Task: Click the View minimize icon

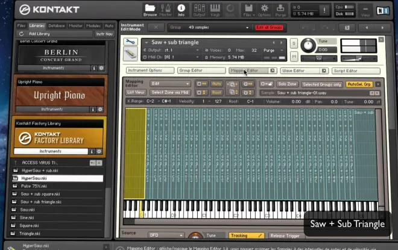Action: click(365, 11)
